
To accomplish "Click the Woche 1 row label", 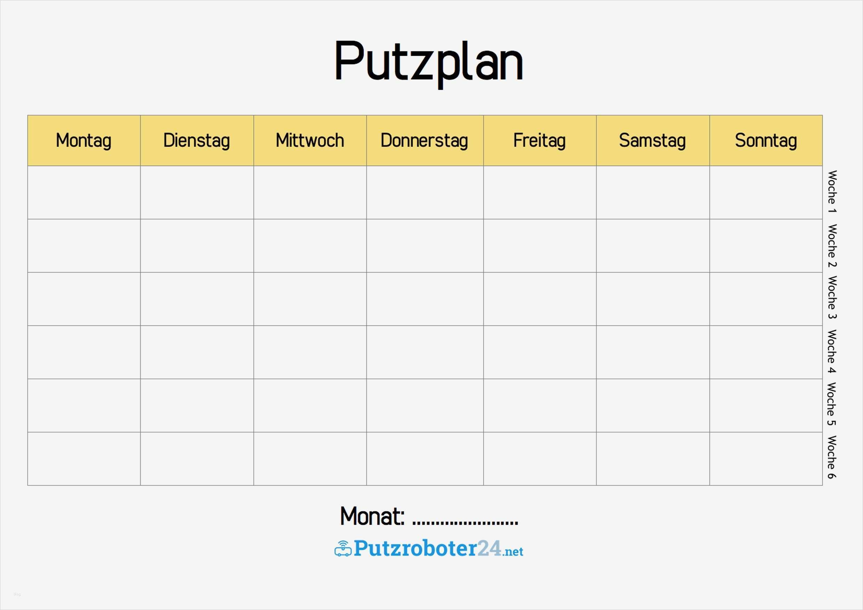I will (832, 192).
